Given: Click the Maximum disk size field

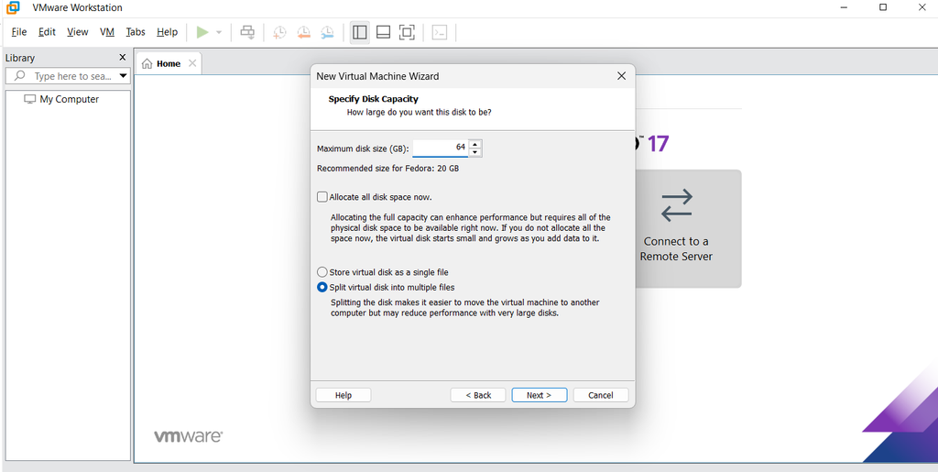Looking at the screenshot, I should click(x=441, y=148).
